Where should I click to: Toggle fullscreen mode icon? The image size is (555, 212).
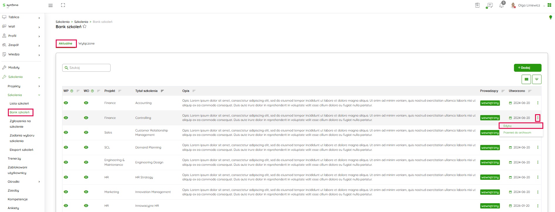click(63, 5)
